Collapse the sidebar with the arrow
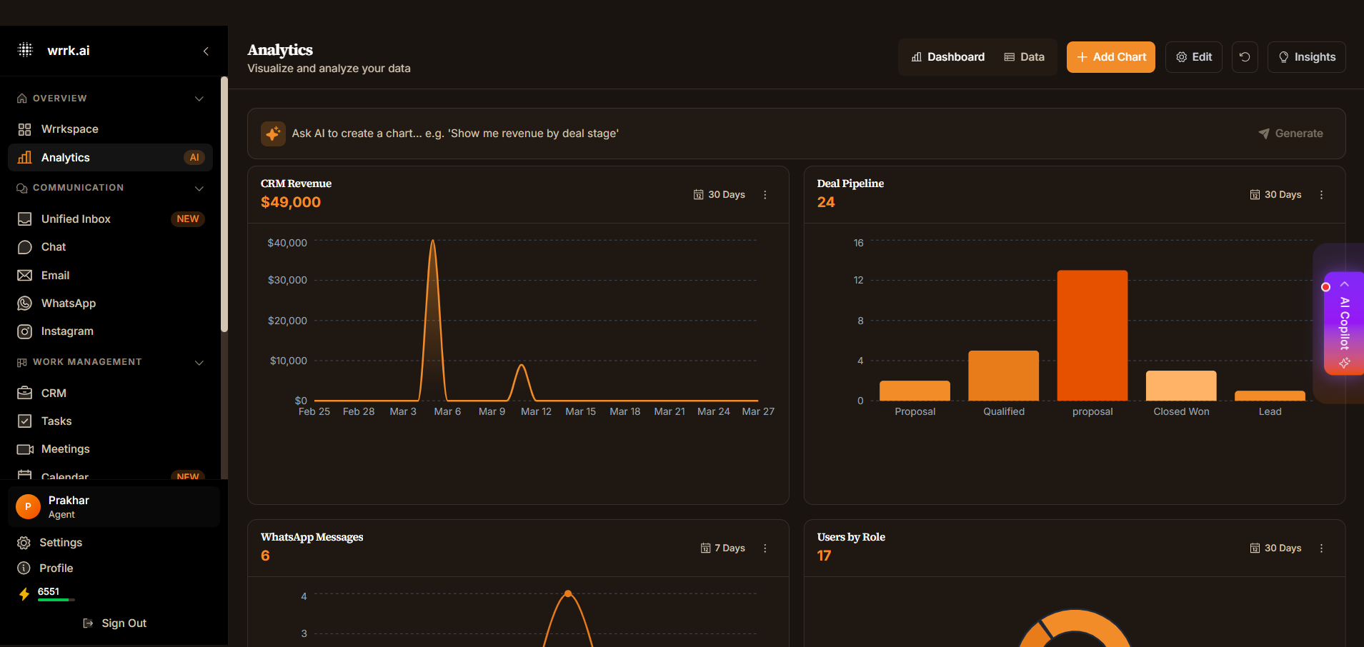The width and height of the screenshot is (1364, 647). tap(206, 51)
